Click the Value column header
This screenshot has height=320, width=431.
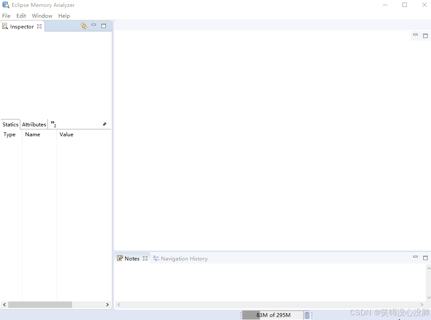67,135
